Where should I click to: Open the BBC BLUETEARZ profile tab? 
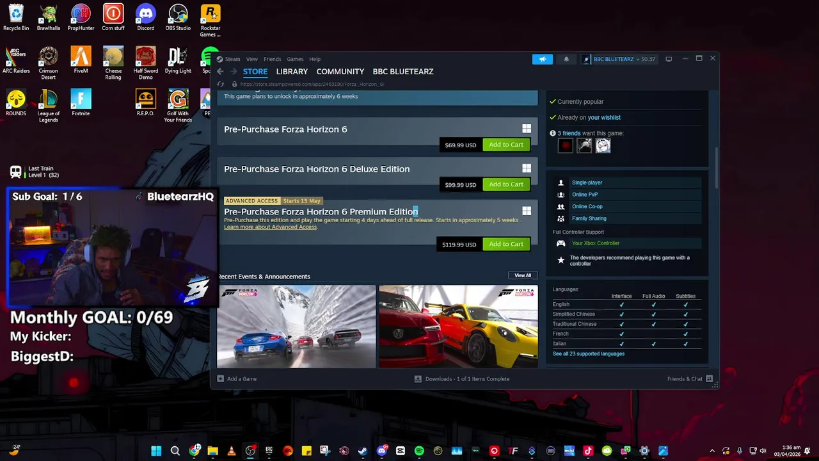point(403,72)
